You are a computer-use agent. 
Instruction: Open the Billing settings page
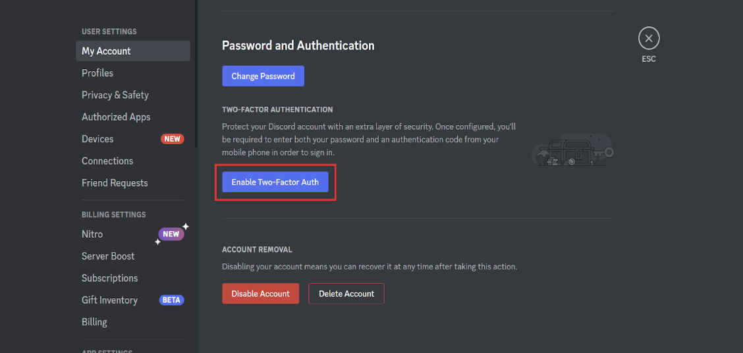(x=94, y=322)
